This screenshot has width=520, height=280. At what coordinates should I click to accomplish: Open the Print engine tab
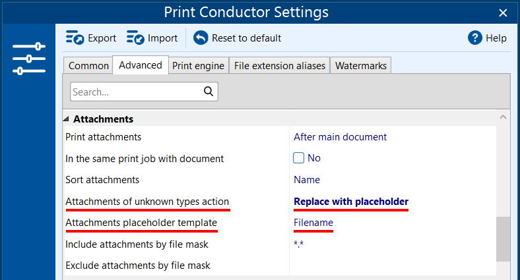199,65
